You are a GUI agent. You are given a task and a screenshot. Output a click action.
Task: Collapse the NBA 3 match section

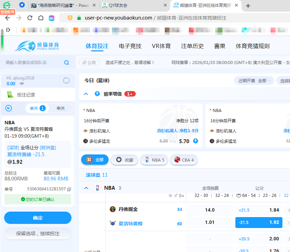pyautogui.click(x=86, y=188)
